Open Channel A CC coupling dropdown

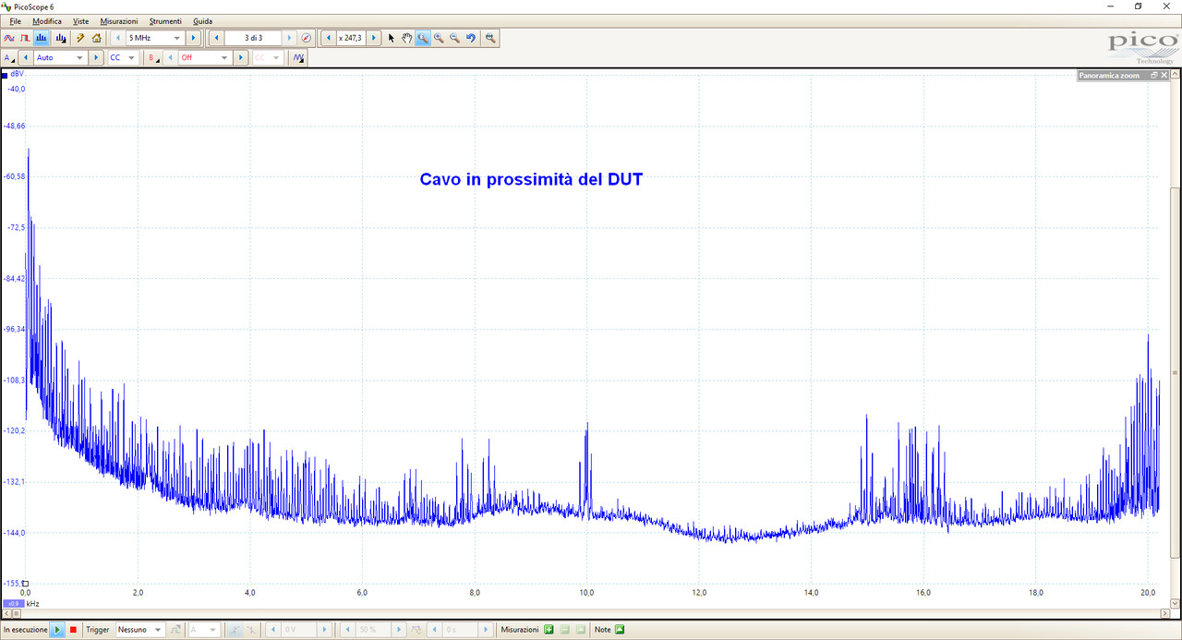[123, 57]
